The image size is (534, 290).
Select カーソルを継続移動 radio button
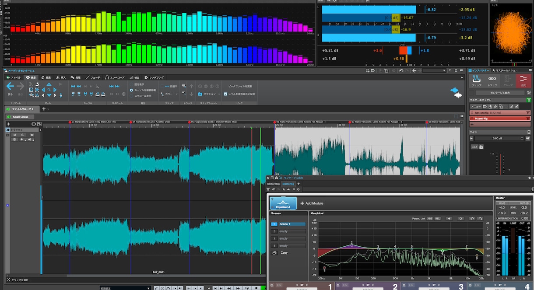(132, 90)
